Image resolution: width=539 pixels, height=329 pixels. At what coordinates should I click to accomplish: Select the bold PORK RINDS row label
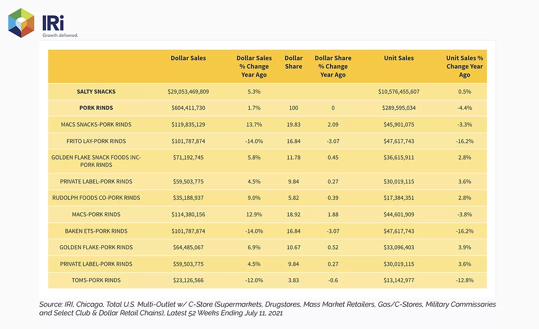[96, 108]
